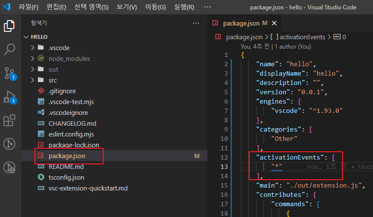Open the Search view icon
Viewport: 373px width, 217px height.
click(9, 50)
